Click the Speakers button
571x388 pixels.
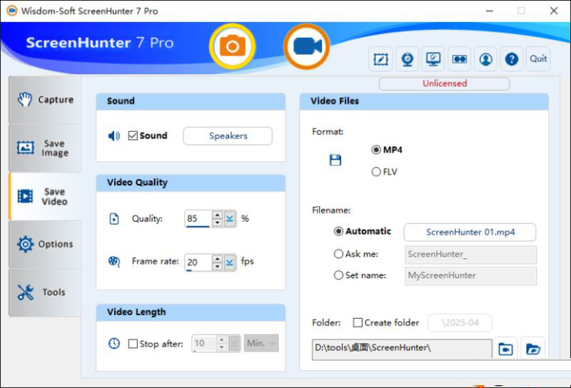(228, 136)
